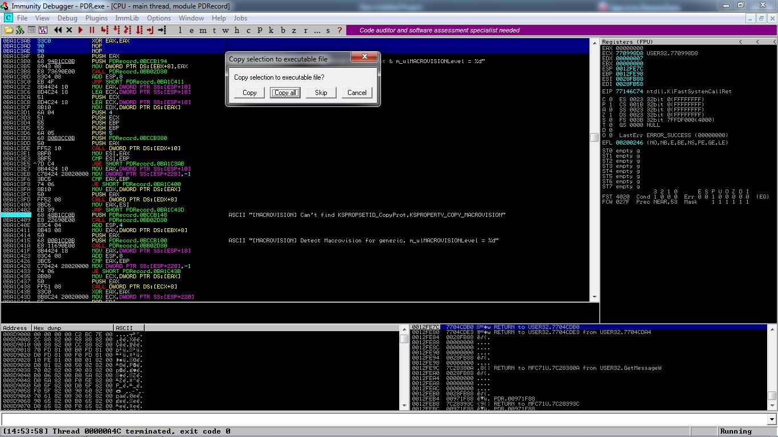Pause execution with red pause icon
Viewport: 778px width, 437px height.
(x=92, y=30)
